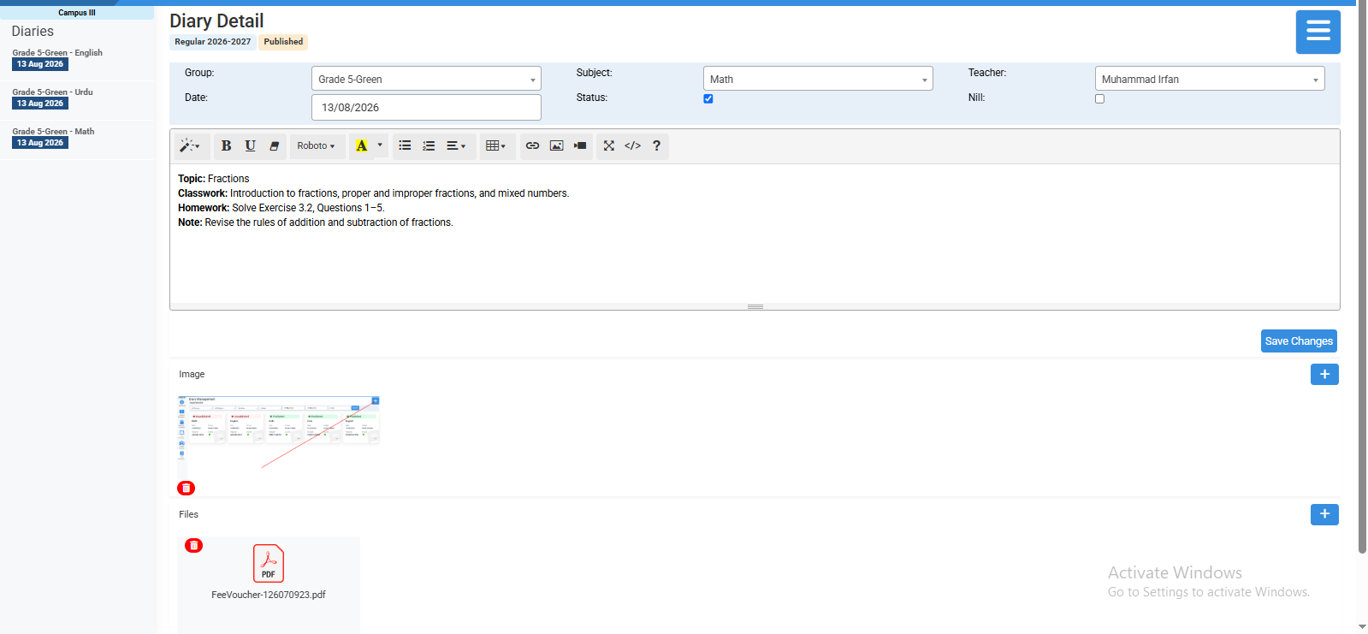Viewport: 1368px width, 634px height.
Task: Click the Regular 2026-2027 session badge
Action: [213, 42]
